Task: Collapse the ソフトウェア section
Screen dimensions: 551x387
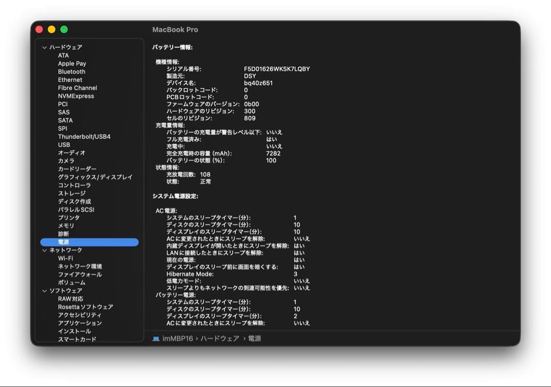Action: click(44, 291)
